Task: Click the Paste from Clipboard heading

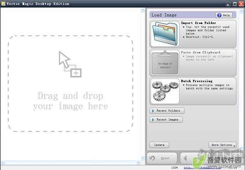Action: [200, 53]
